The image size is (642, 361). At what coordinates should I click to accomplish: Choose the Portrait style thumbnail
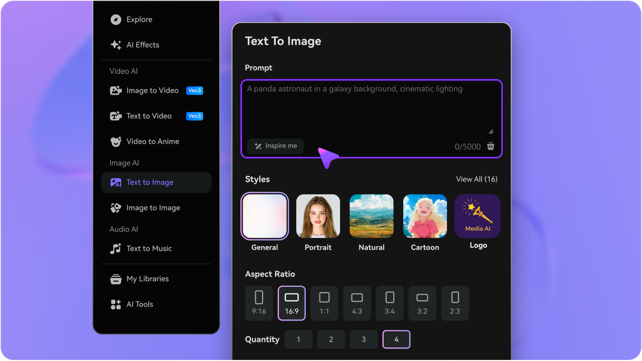click(x=318, y=216)
